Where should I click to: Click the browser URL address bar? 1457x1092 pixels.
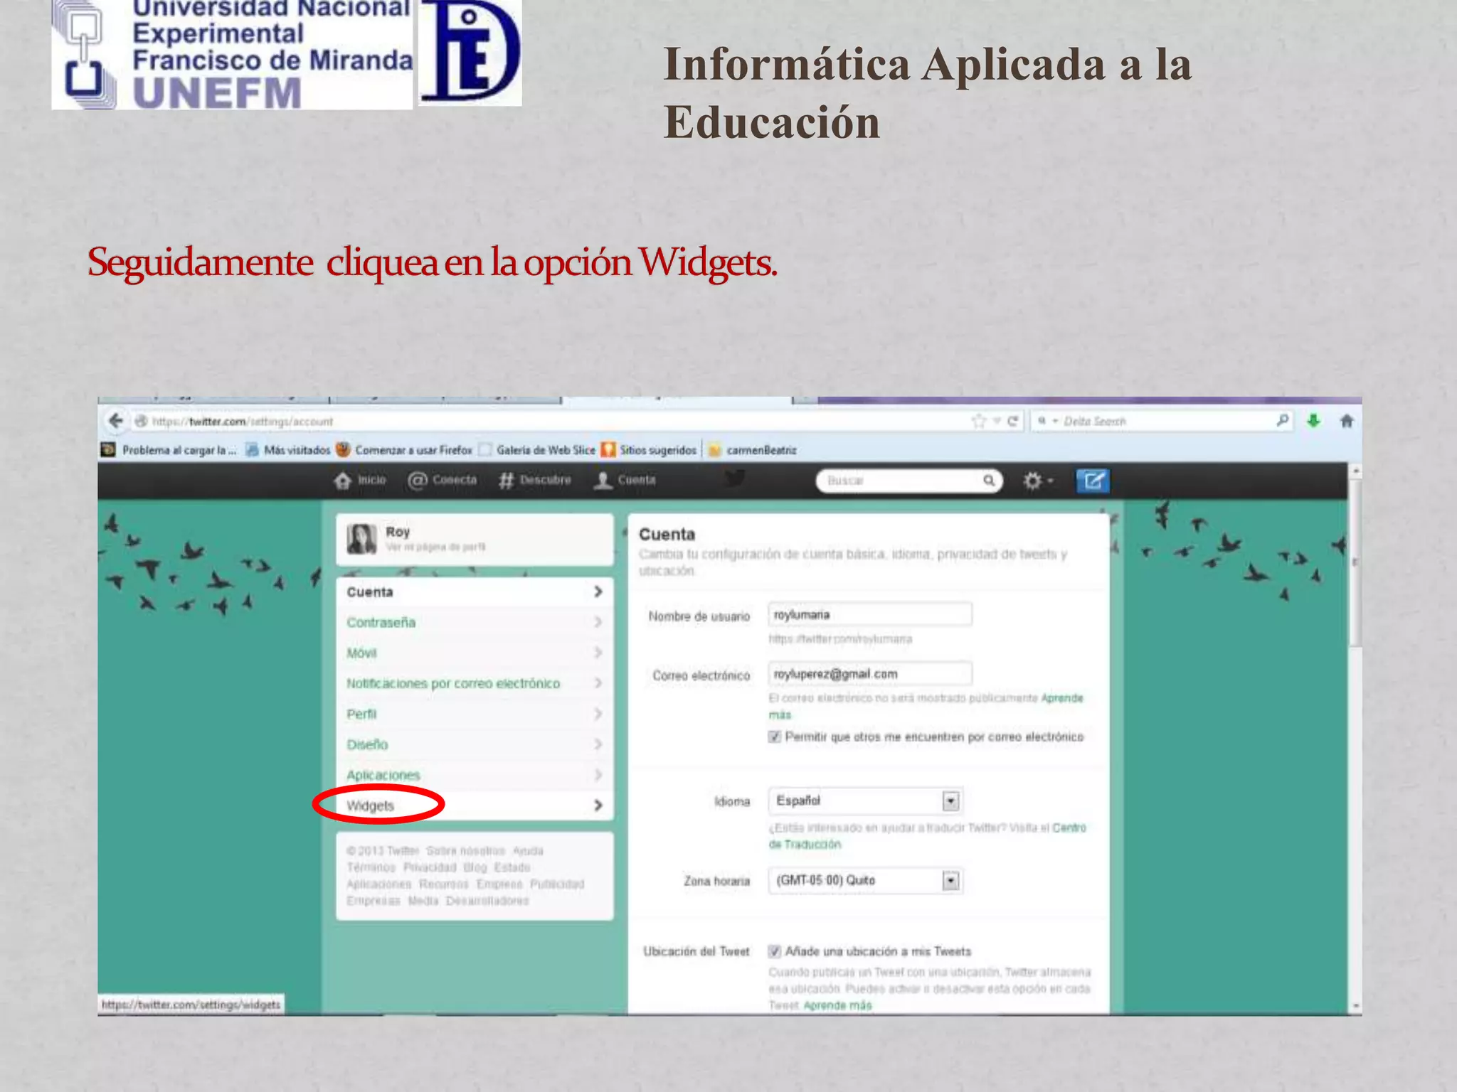coord(555,421)
